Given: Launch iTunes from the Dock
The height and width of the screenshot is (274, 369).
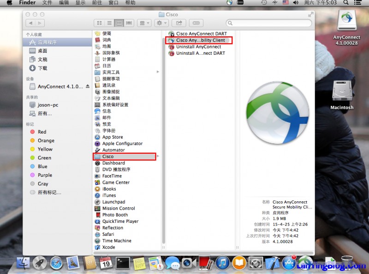Looking at the screenshot, I should tap(222, 263).
